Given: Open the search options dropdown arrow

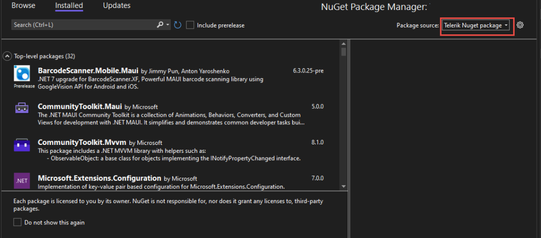Looking at the screenshot, I should coord(168,25).
